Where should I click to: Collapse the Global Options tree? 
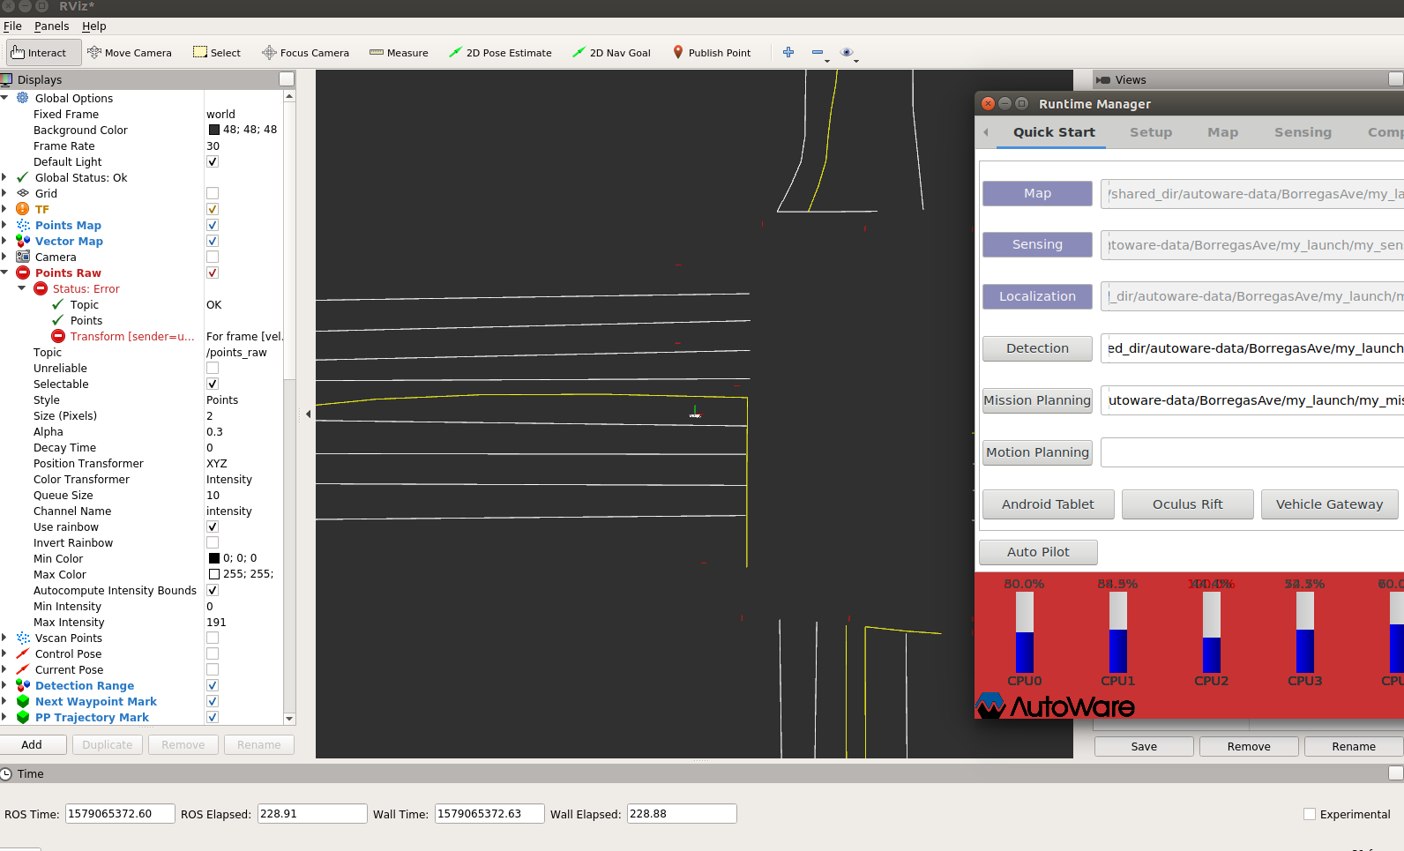pos(5,98)
